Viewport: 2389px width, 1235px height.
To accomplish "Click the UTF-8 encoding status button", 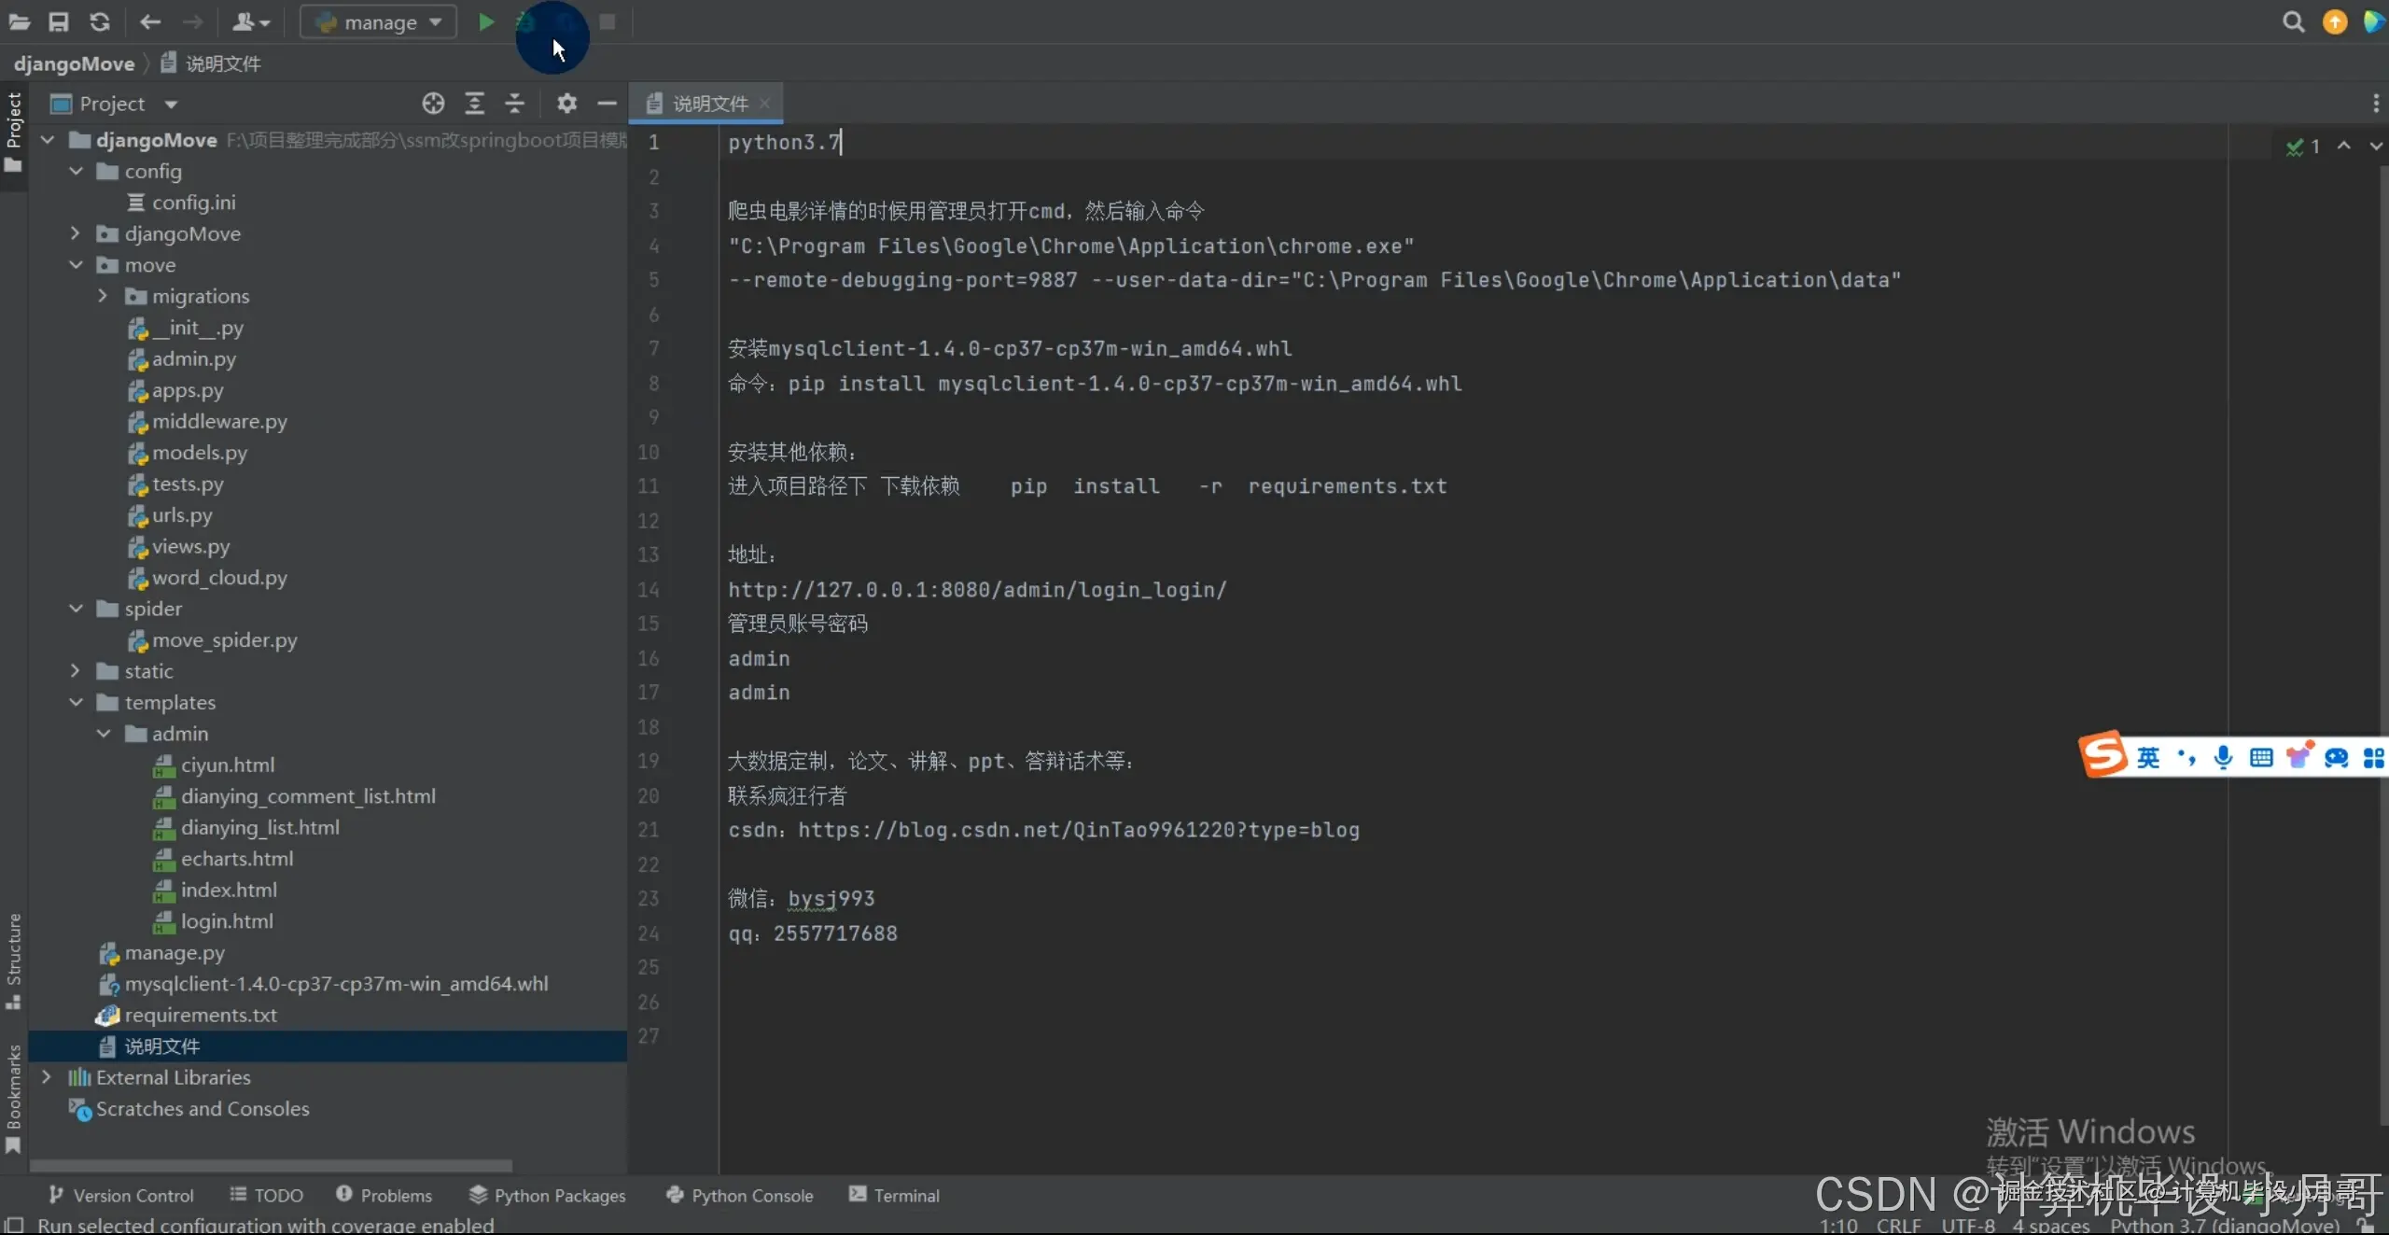I will click(x=1967, y=1225).
